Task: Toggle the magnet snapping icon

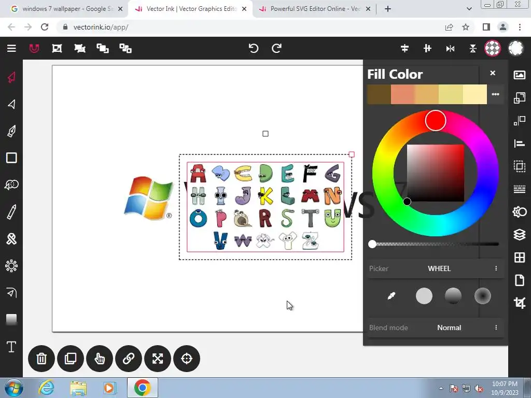Action: pyautogui.click(x=34, y=48)
